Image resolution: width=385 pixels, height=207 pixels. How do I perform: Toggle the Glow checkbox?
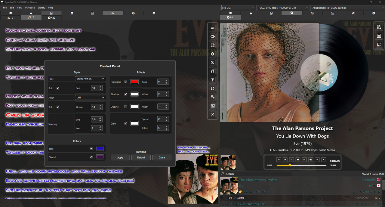(x=126, y=123)
